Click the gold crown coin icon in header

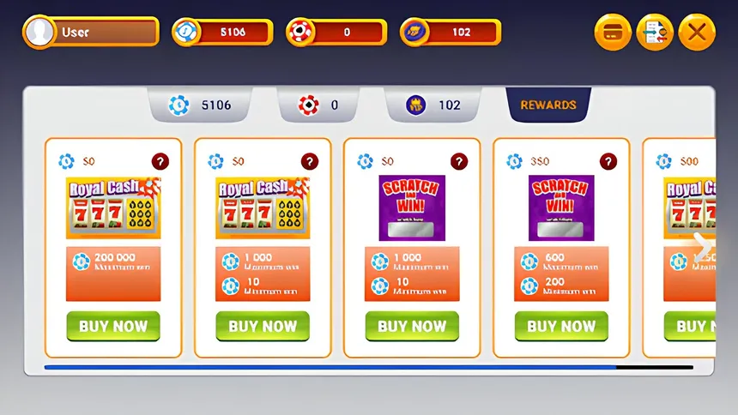click(414, 32)
